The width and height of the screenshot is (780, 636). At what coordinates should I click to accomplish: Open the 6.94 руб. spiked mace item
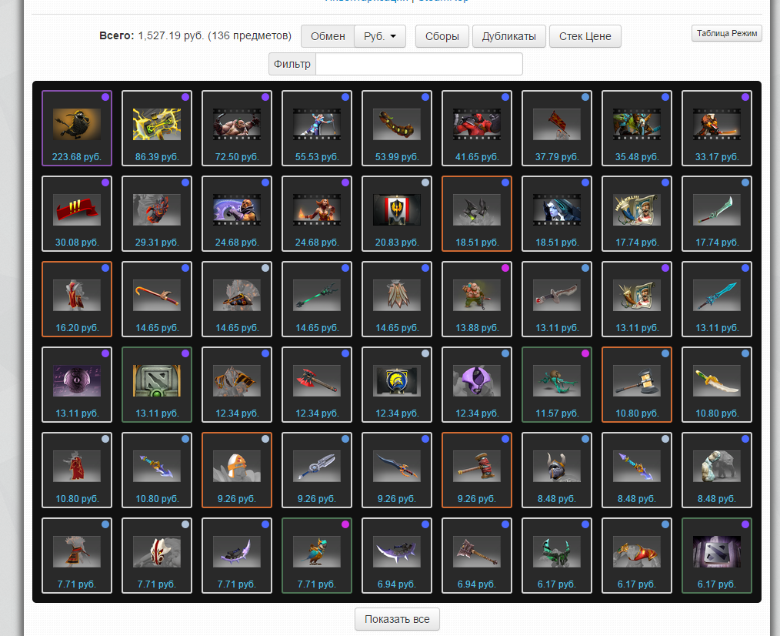coord(477,555)
